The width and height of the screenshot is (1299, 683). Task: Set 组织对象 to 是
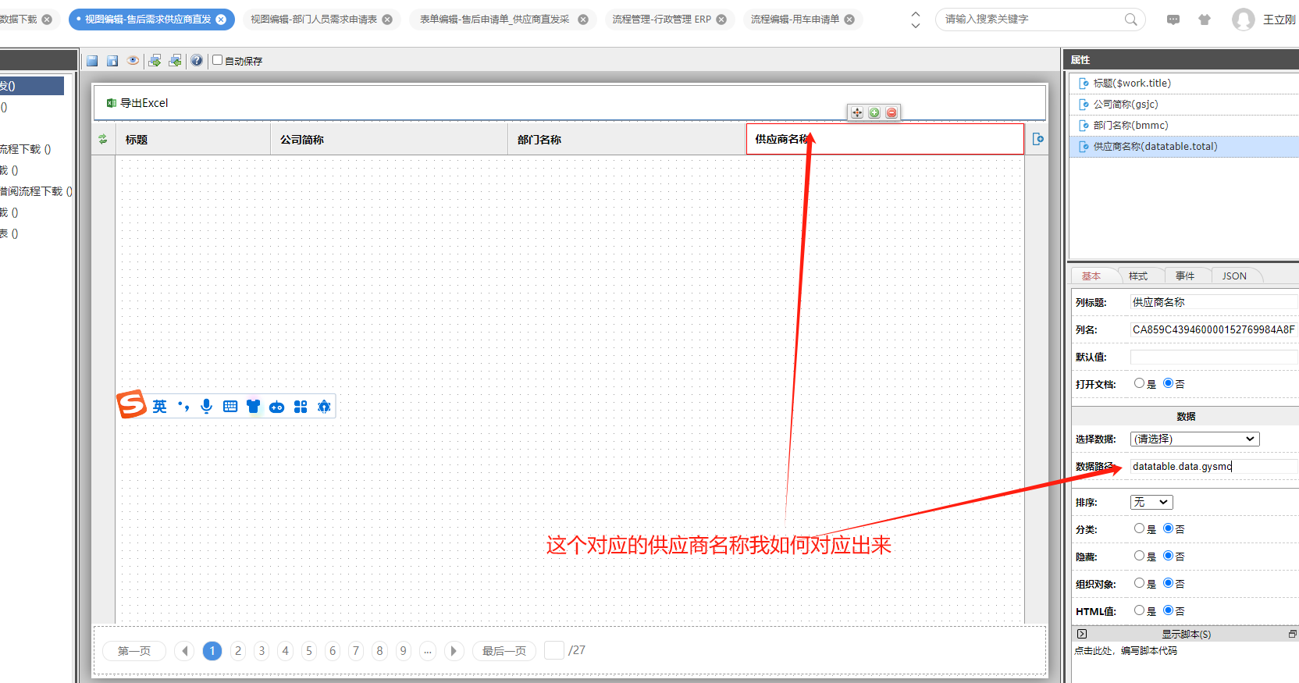pos(1139,583)
